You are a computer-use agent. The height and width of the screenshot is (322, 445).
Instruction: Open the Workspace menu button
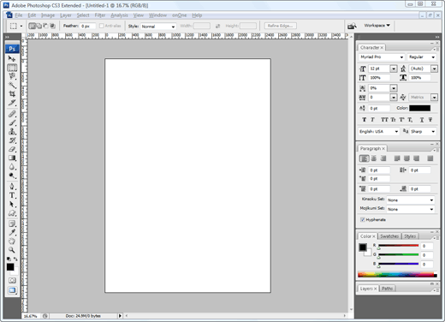click(377, 26)
